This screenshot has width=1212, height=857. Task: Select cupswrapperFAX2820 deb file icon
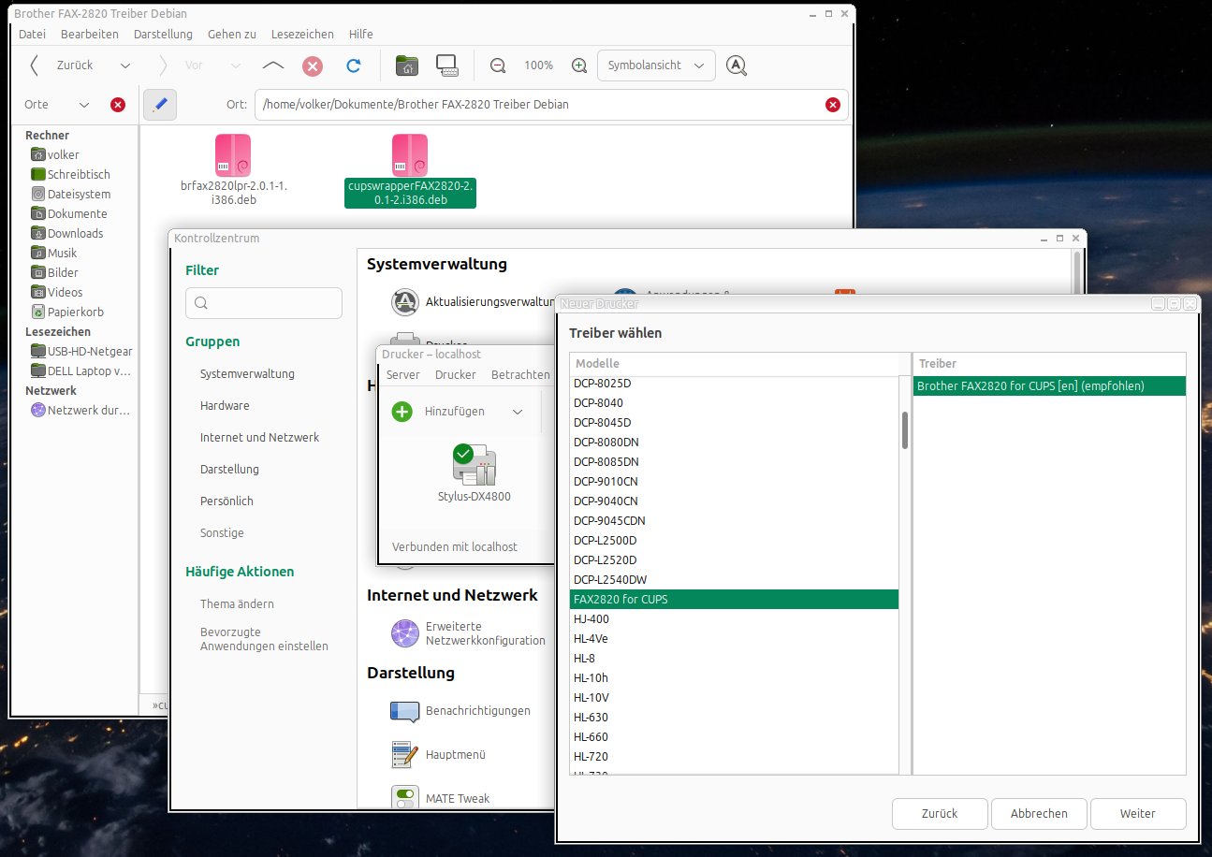click(x=410, y=155)
